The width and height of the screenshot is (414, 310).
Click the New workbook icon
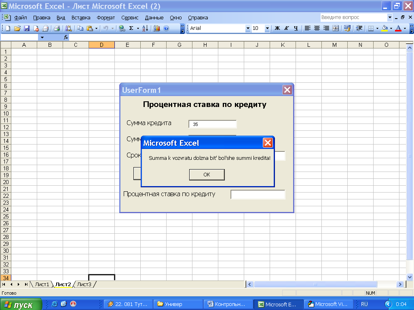click(8, 28)
